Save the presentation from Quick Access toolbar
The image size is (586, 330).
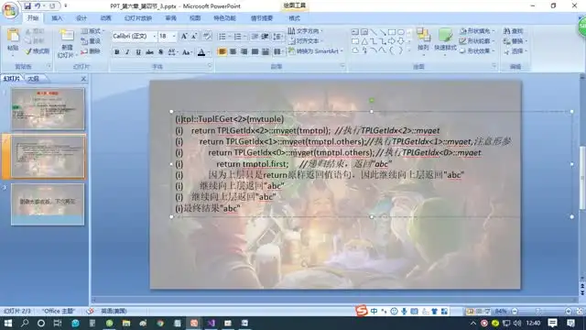pos(27,6)
